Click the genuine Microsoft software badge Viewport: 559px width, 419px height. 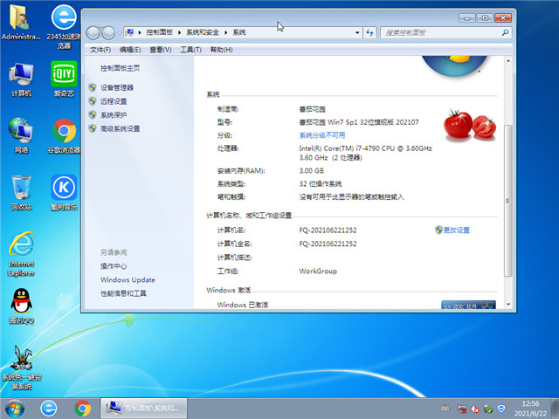point(468,305)
